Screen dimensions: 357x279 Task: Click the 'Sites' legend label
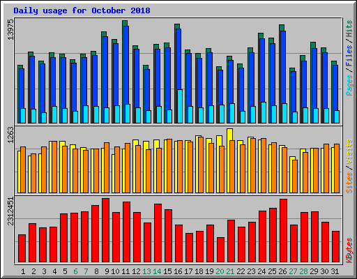(349, 183)
